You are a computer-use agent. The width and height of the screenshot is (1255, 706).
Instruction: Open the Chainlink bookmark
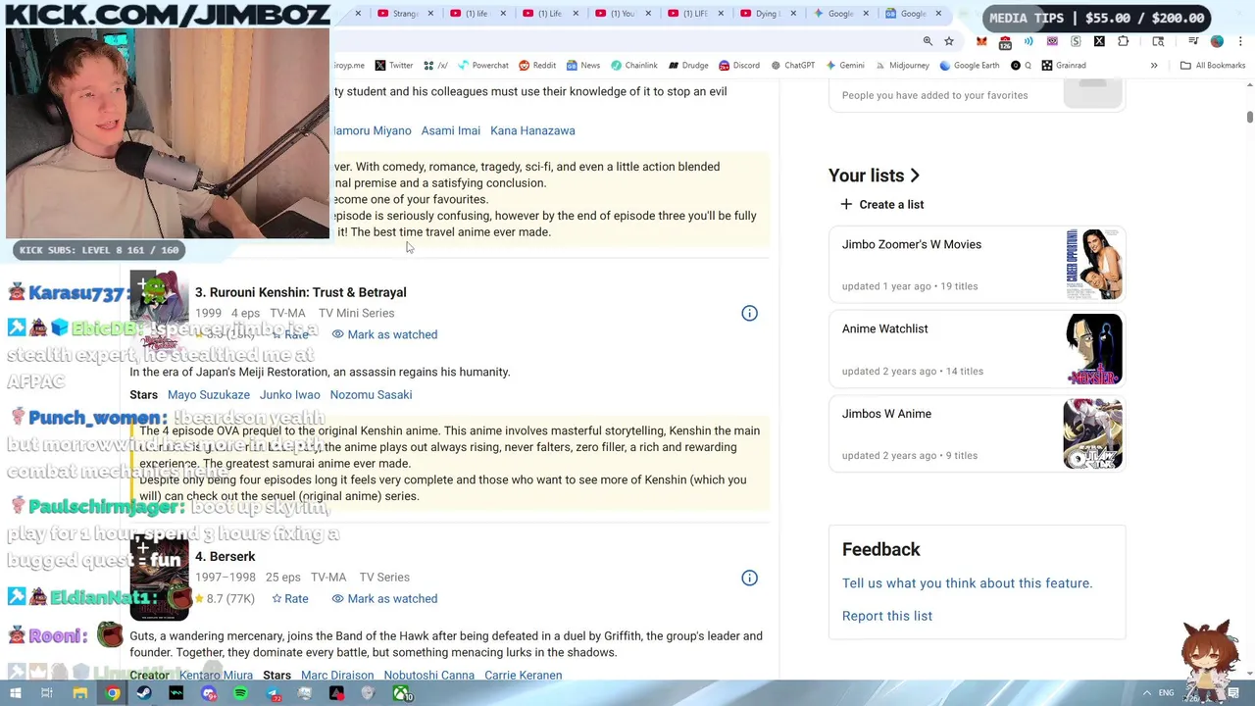click(633, 66)
